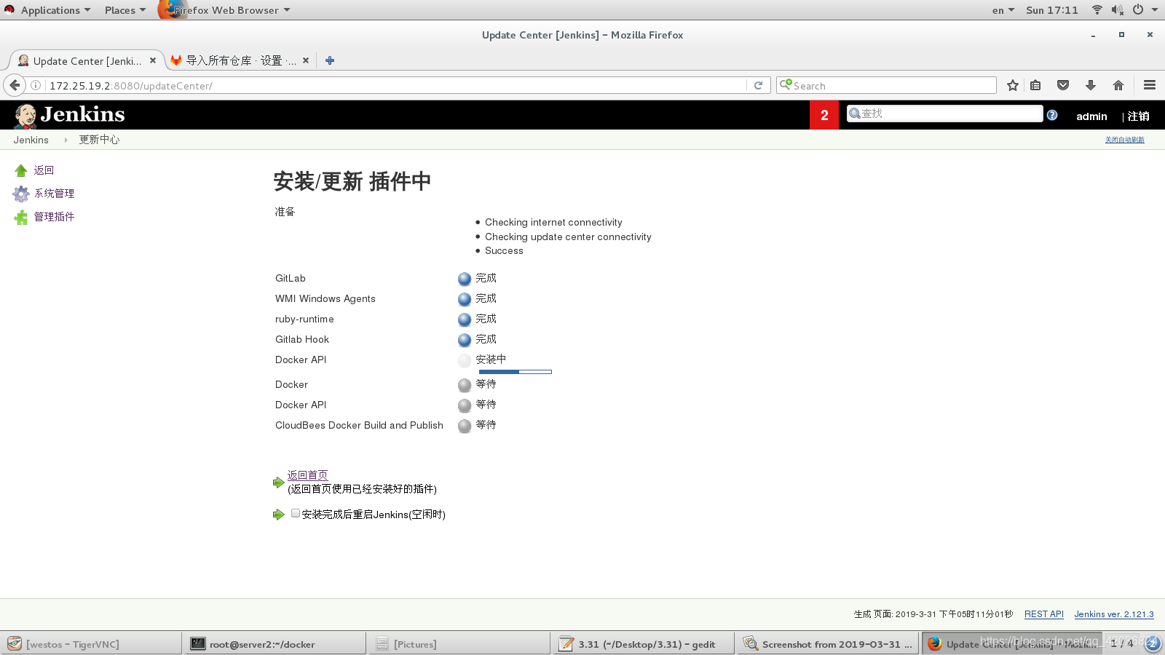1165x655 pixels.
Task: Click the CloudBees Docker Build and Publish text
Action: (359, 425)
